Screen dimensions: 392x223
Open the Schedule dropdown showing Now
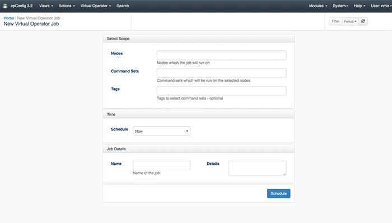pos(161,131)
